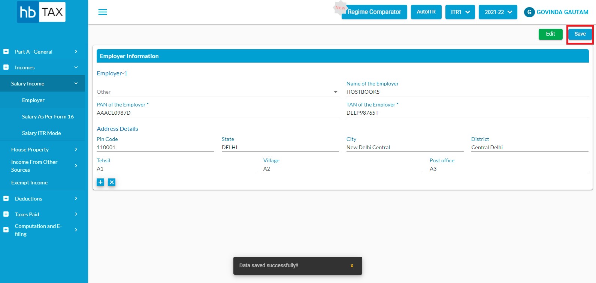Collapse the Incomes section chevron
Viewport: 596px width, 283px height.
(76, 67)
